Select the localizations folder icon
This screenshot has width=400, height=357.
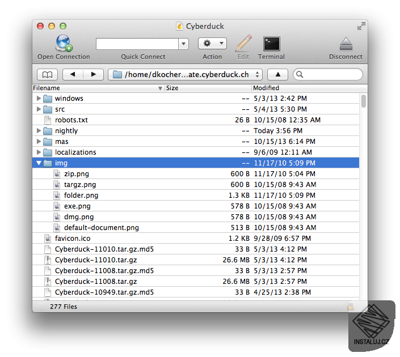pos(48,152)
